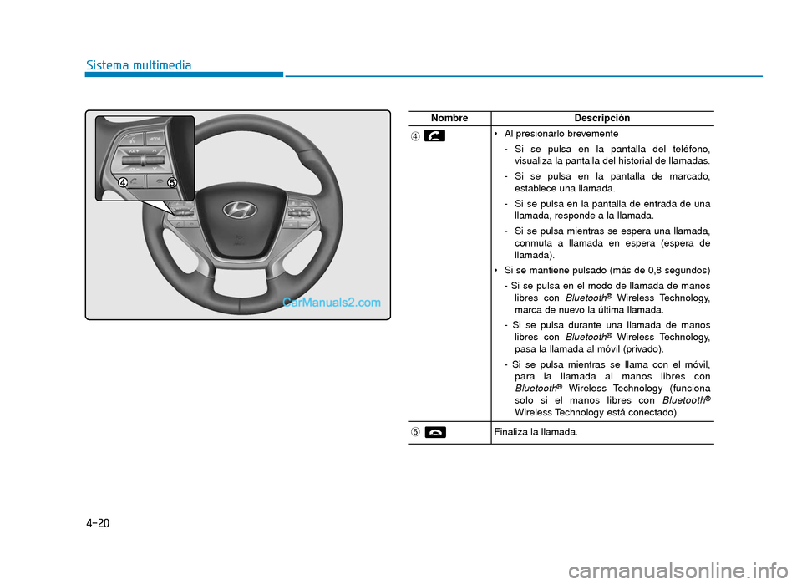Click 'Si se mantiene pulsado (más de 0,8 segundos)'
802x585 pixels.
tap(607, 270)
